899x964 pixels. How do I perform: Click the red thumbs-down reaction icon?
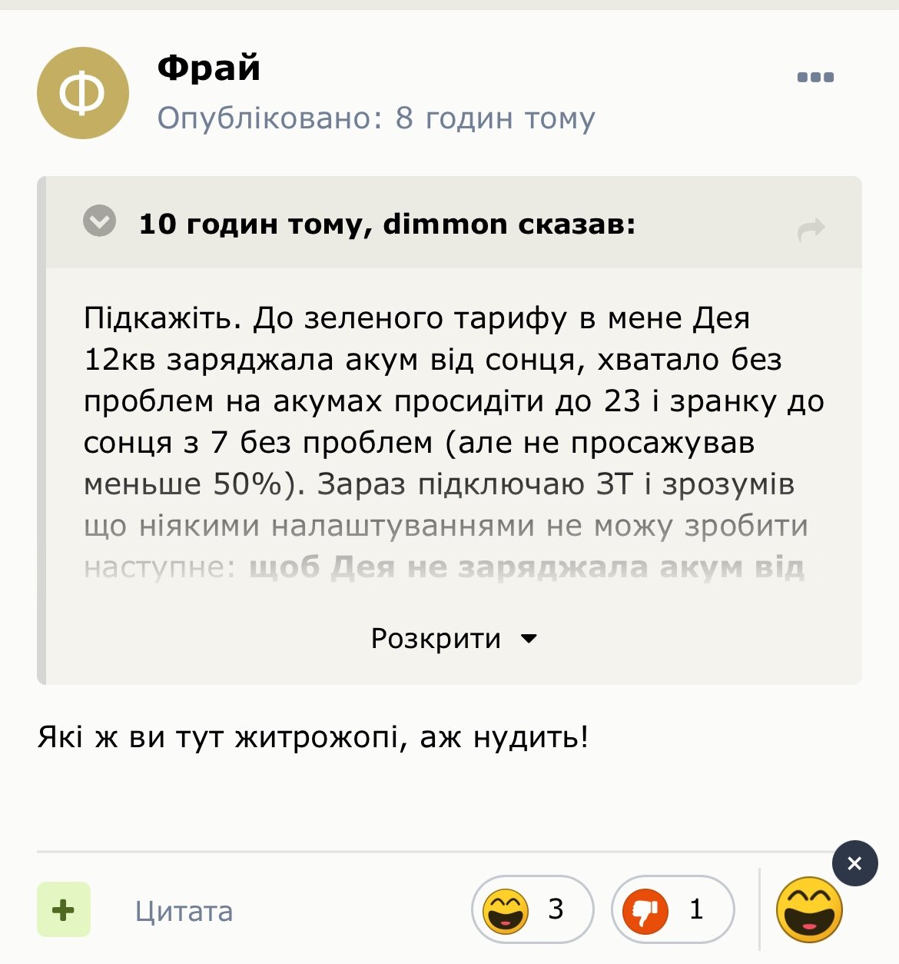pyautogui.click(x=645, y=911)
